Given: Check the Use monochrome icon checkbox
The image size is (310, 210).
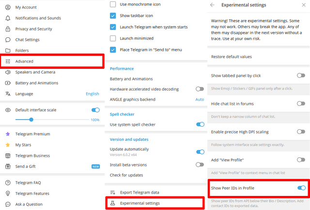Looking at the screenshot, I should tap(113, 4).
